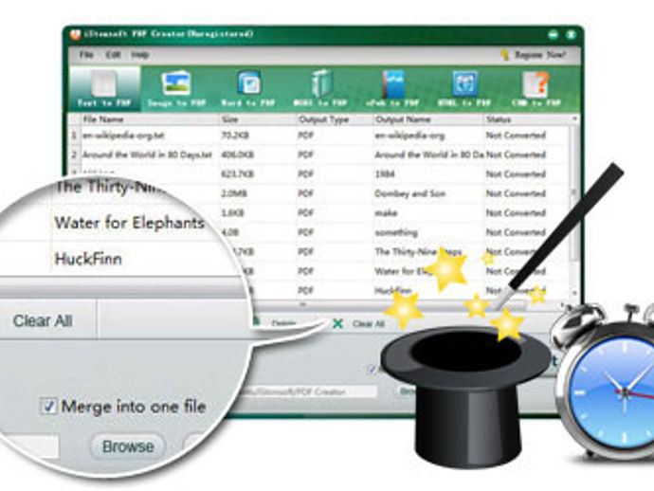Close the PDF Creator window
Viewport: 654px width, 491px height.
[571, 35]
